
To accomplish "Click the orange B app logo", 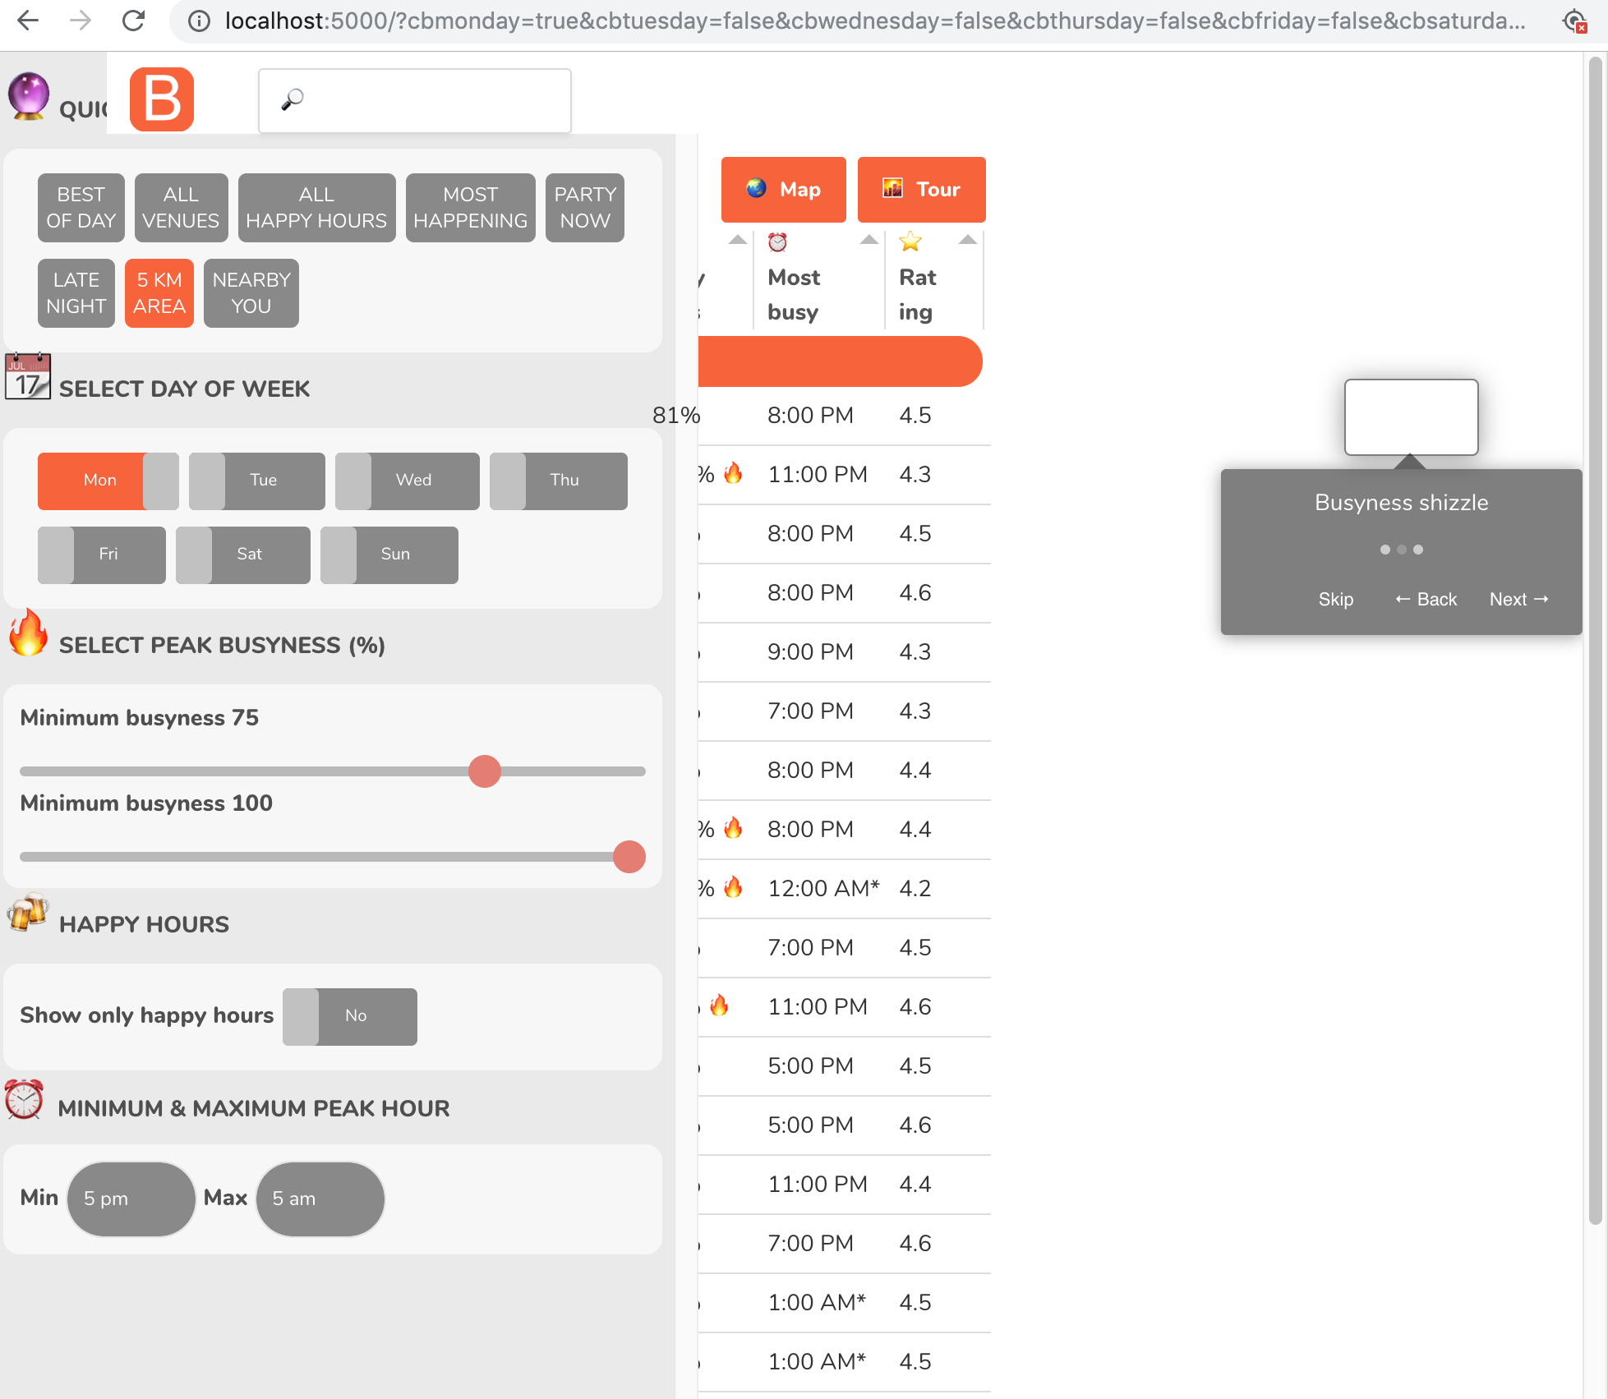I will (x=161, y=99).
